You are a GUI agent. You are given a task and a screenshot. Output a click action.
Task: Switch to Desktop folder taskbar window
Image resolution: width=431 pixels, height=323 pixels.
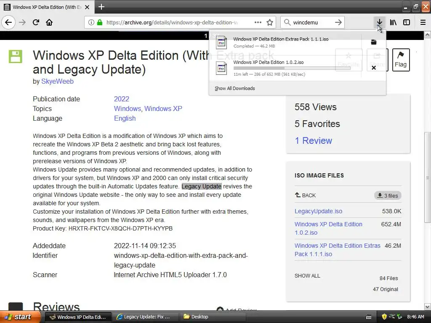coord(212,317)
